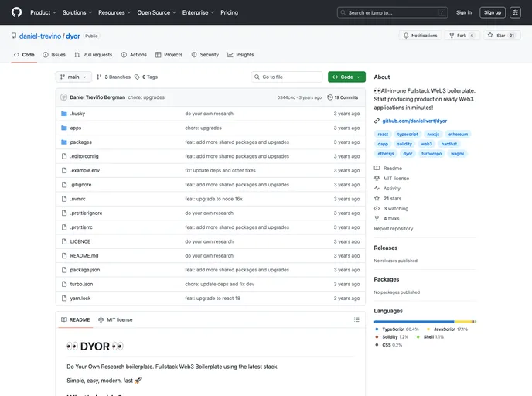Image resolution: width=532 pixels, height=396 pixels.
Task: Click the Activity pulse icon
Action: [x=377, y=188]
